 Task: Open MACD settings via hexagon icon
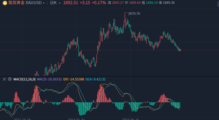[10, 79]
